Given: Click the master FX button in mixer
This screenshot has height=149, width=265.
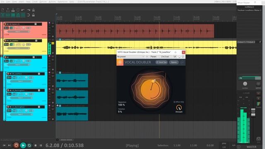Looking at the screenshot, I should click(x=247, y=78).
